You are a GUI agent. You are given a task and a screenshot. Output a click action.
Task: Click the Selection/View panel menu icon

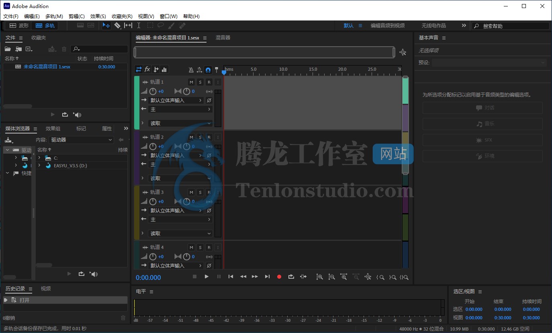480,292
